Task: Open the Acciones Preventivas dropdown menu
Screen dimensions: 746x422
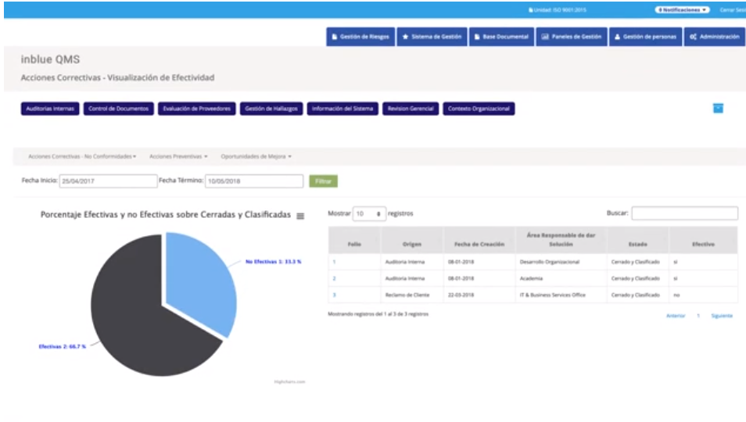Action: click(178, 156)
